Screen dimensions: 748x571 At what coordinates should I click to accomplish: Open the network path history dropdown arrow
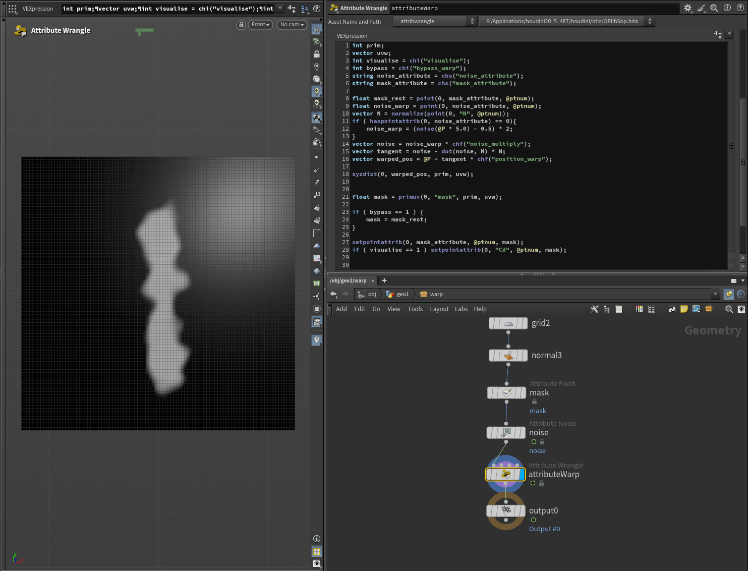715,294
